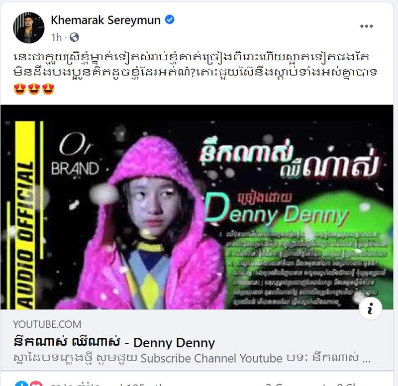The width and height of the screenshot is (398, 386).
Task: Open the Denny Denny video thumbnail
Action: pyautogui.click(x=197, y=207)
